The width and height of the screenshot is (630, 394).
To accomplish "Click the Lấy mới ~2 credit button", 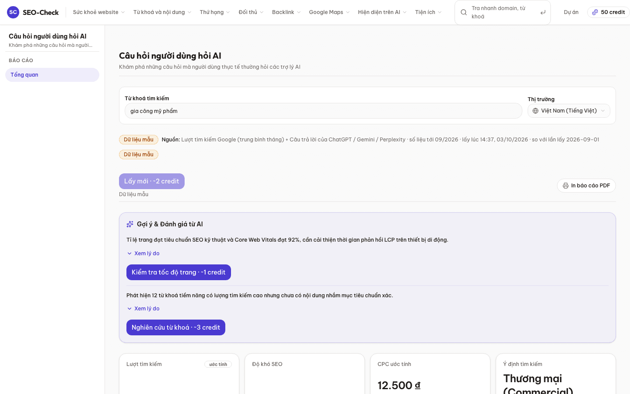I will pyautogui.click(x=152, y=181).
